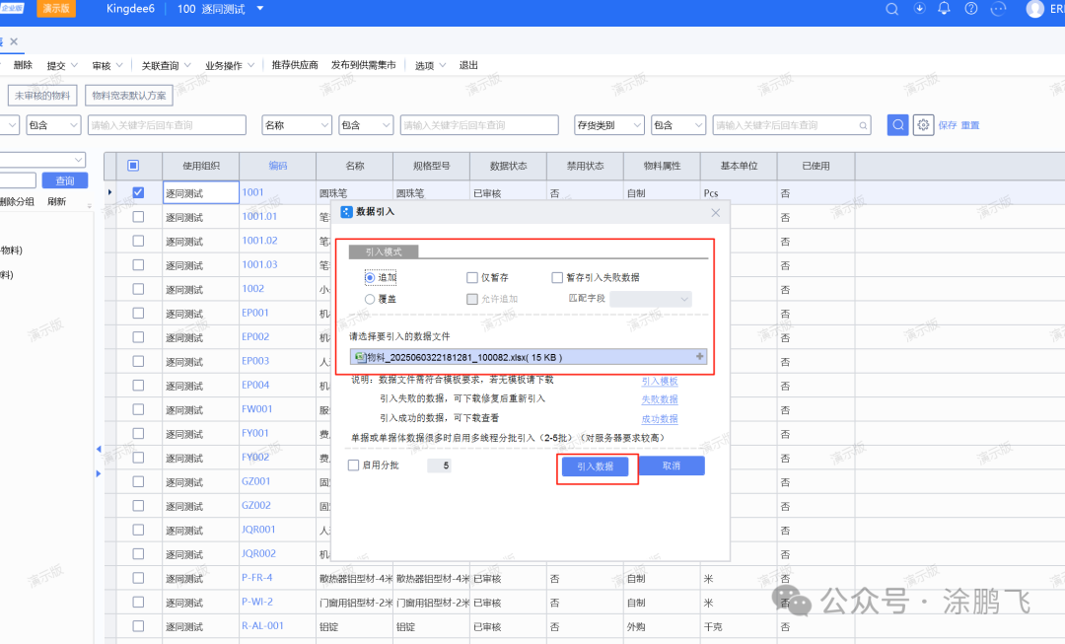
Task: Tick the 暂存引入失败数据 checkbox
Action: coord(558,278)
